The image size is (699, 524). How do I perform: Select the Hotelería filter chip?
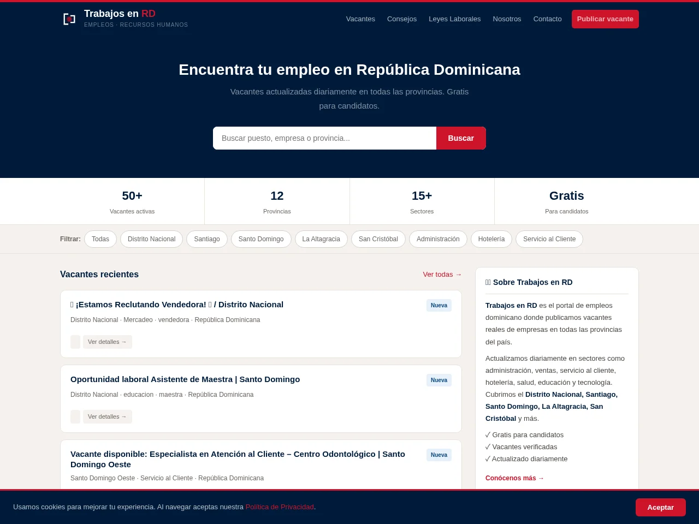491,239
